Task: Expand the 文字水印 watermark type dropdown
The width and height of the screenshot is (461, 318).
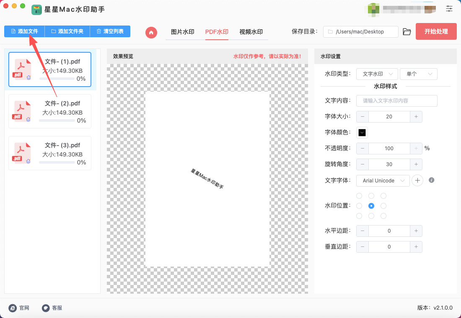Action: (x=377, y=74)
